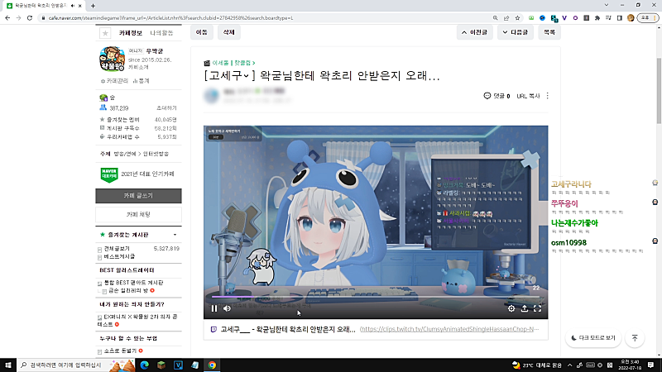662x372 pixels.
Task: Open the Chrome Extensions puzzle icon
Action: click(597, 18)
